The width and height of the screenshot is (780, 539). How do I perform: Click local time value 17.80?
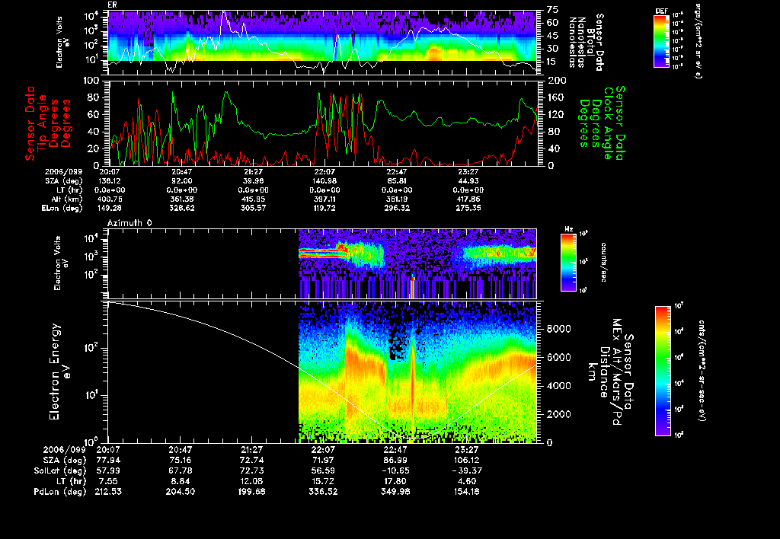[395, 481]
